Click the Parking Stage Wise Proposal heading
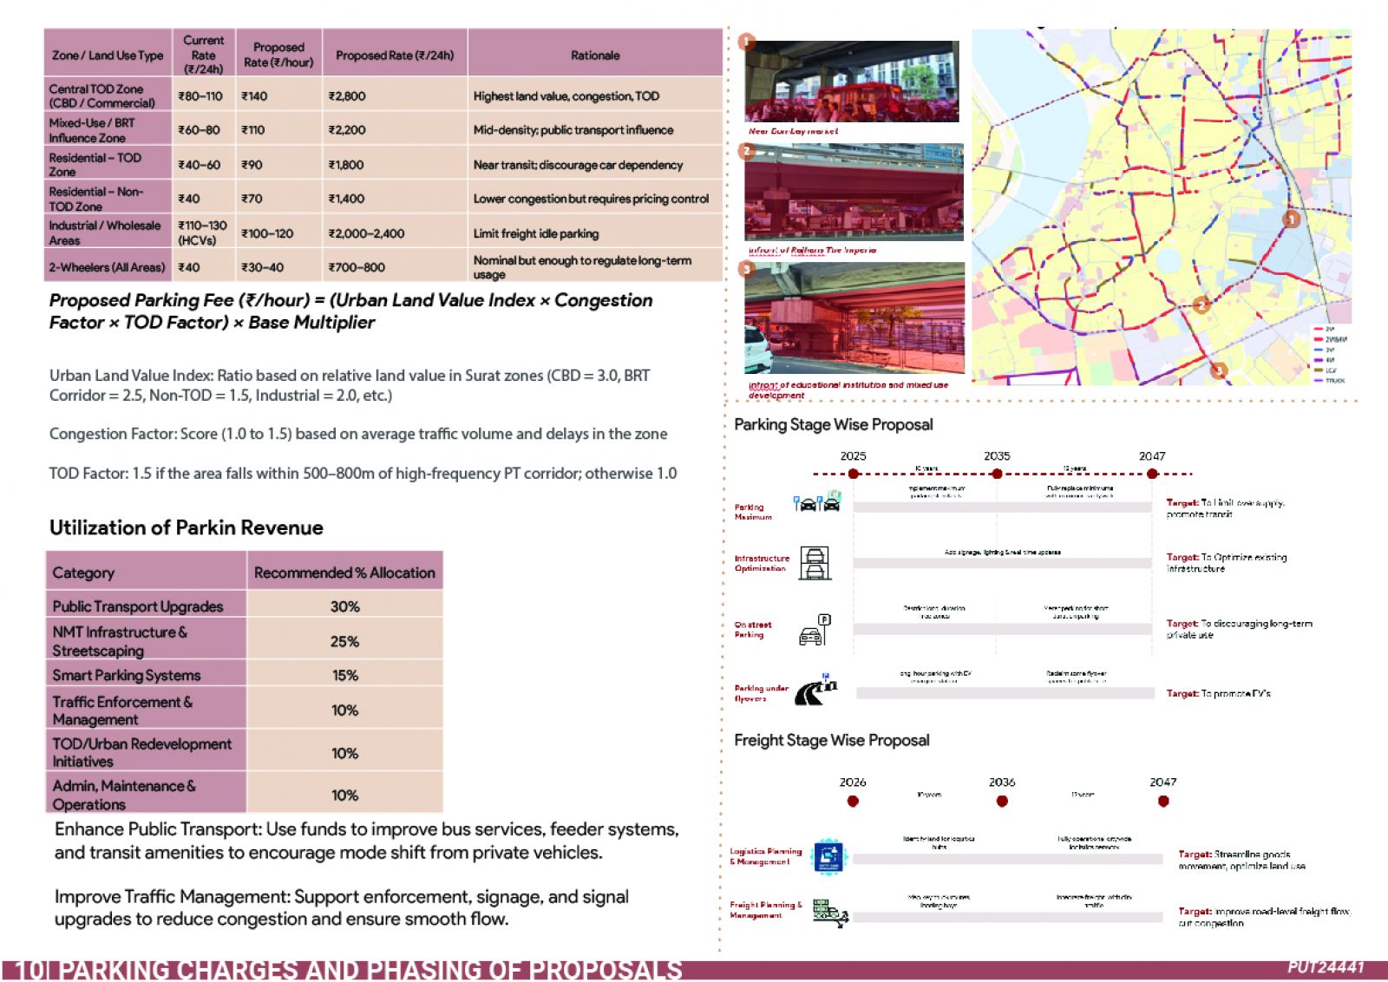 coord(834,424)
